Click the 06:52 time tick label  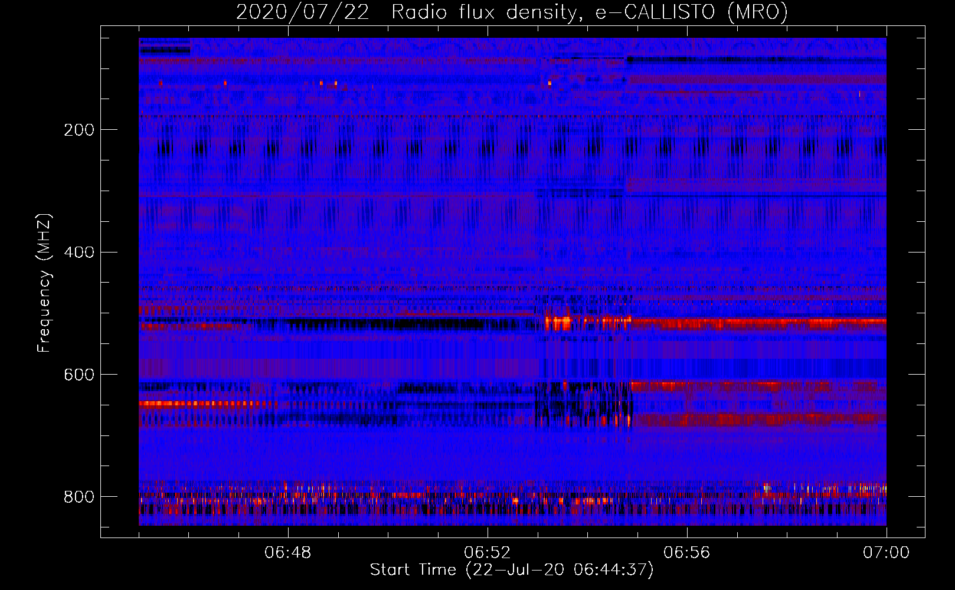[x=488, y=553]
